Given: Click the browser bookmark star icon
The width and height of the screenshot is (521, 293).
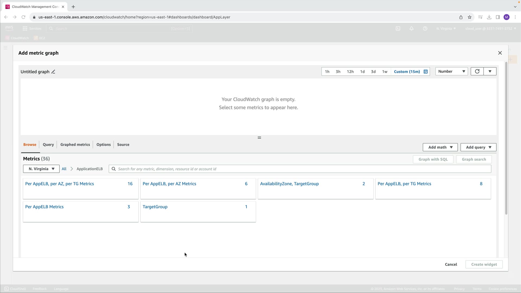Looking at the screenshot, I should pos(470,17).
